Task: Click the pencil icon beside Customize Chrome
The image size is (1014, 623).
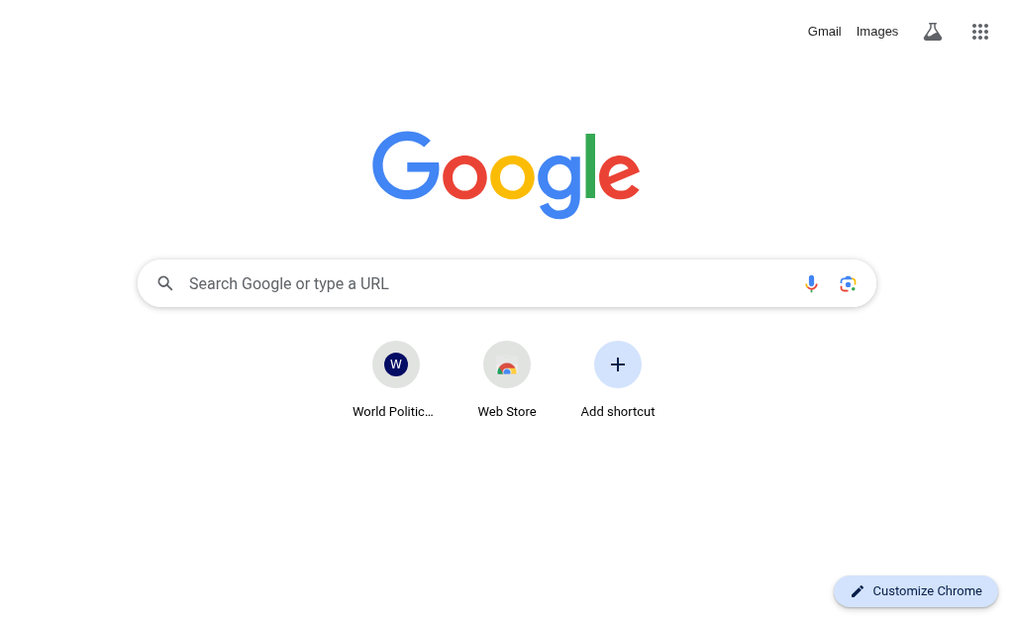Action: coord(858,591)
